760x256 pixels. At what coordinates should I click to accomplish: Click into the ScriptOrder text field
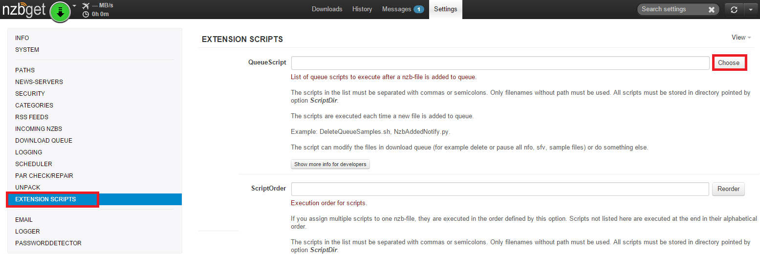point(500,189)
